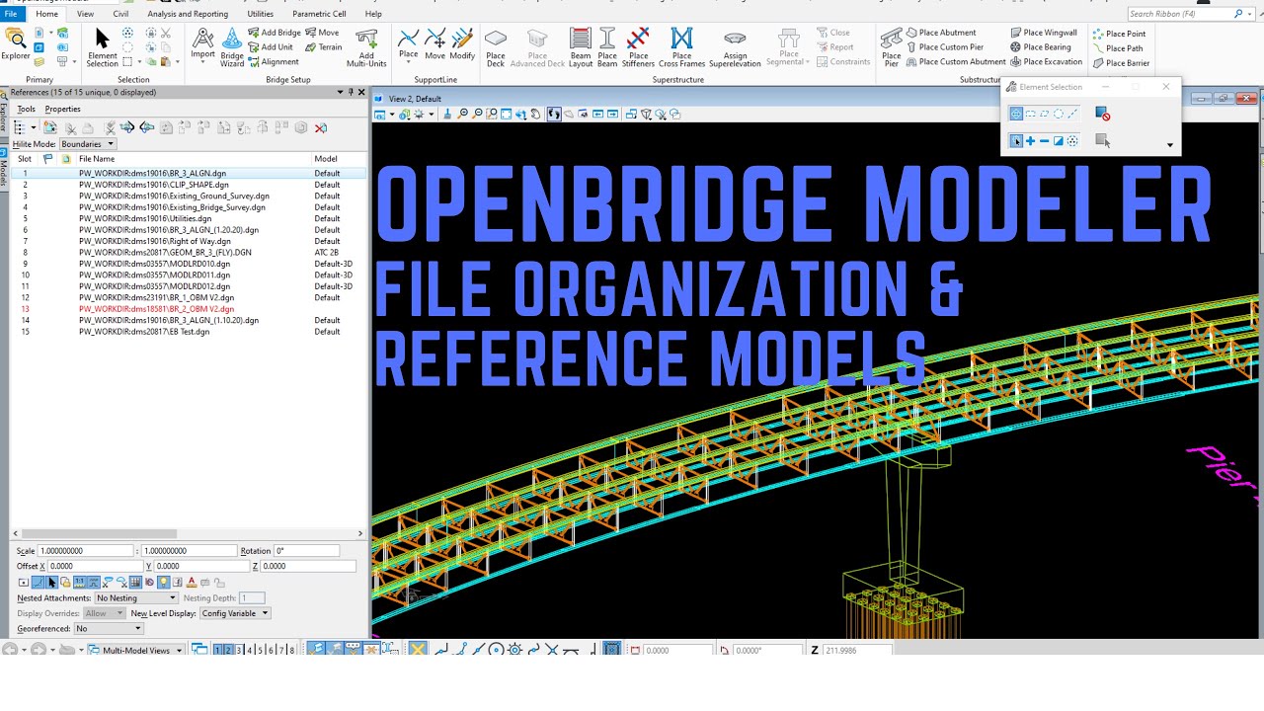
Task: Click the Zoom In icon in View 2 toolbar
Action: tap(464, 115)
